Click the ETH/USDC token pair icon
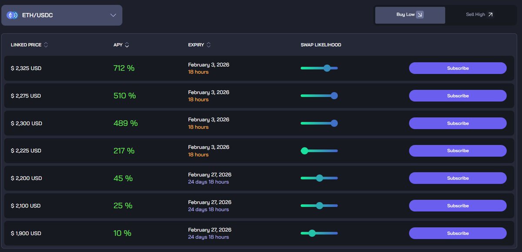 12,15
